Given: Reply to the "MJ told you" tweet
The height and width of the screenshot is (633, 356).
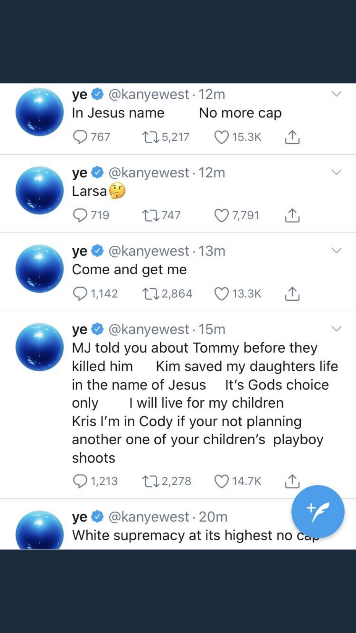Looking at the screenshot, I should coord(80,481).
